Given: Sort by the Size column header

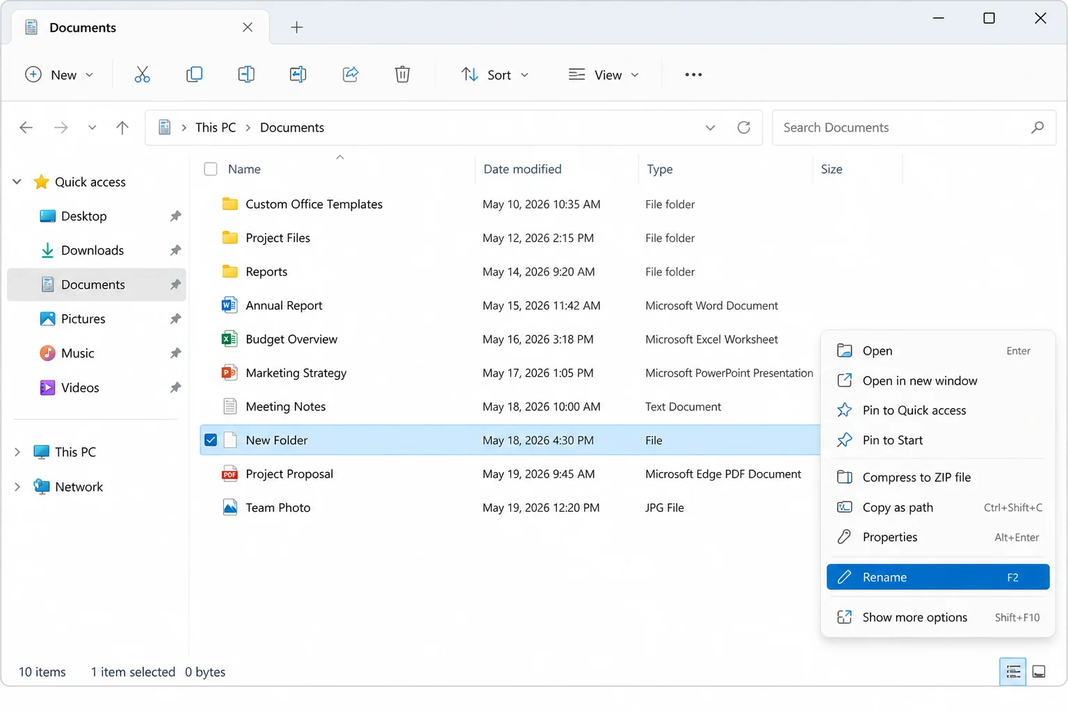Looking at the screenshot, I should point(832,169).
